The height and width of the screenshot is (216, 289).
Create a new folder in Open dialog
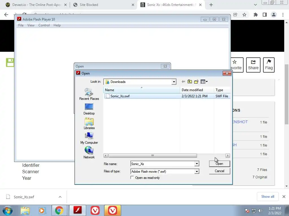[196, 82]
